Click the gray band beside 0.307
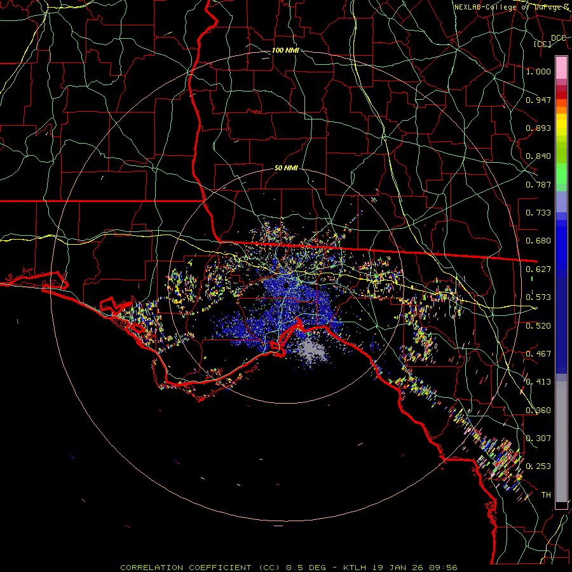 (561, 443)
